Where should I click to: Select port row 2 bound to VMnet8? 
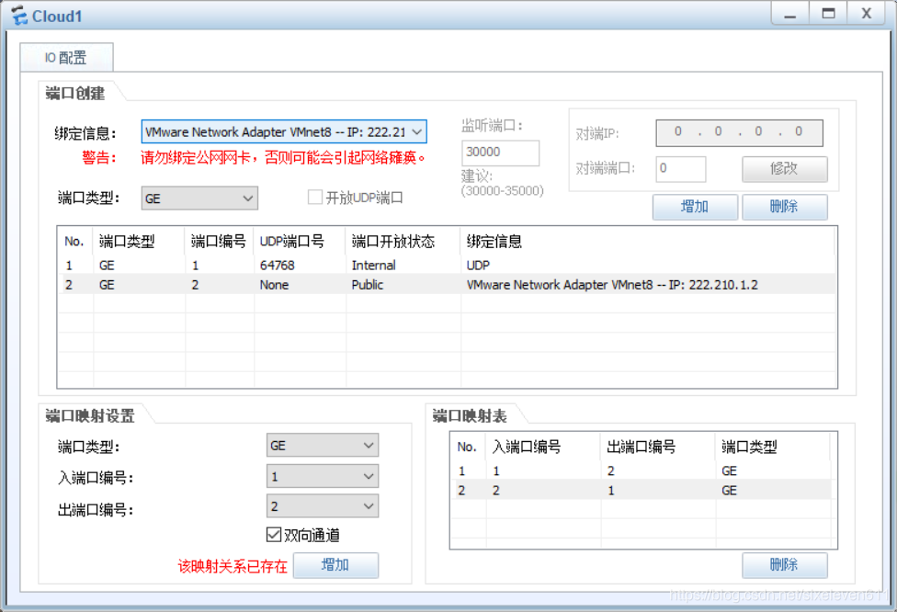point(447,285)
